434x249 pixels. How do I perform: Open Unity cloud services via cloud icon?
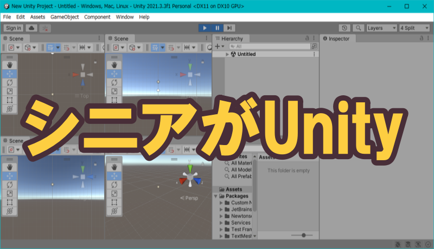[31, 28]
